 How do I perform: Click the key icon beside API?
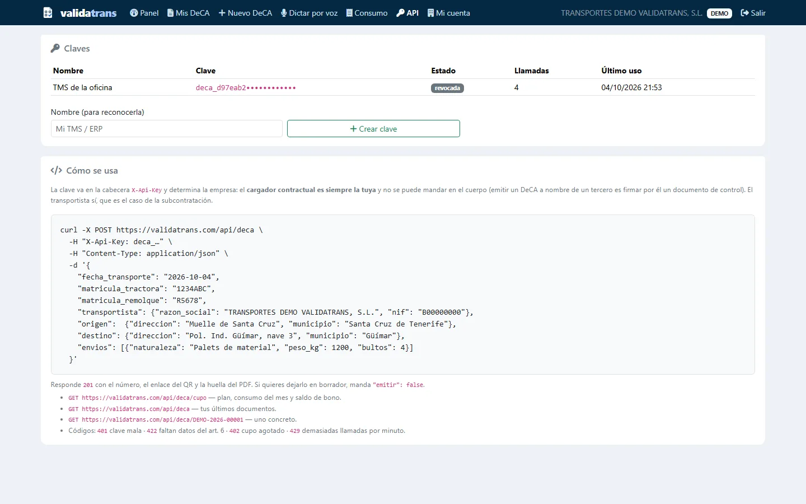tap(400, 13)
